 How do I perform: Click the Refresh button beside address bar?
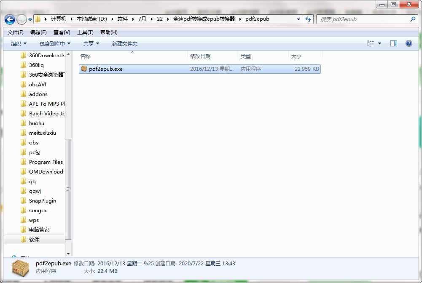308,19
